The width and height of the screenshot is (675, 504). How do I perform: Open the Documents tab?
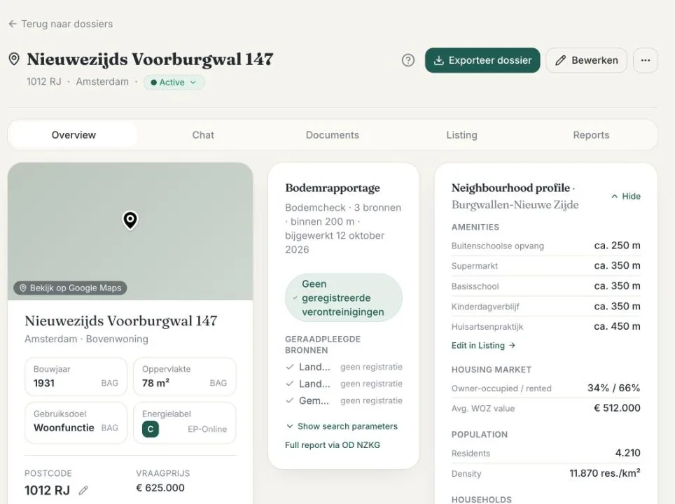point(333,135)
